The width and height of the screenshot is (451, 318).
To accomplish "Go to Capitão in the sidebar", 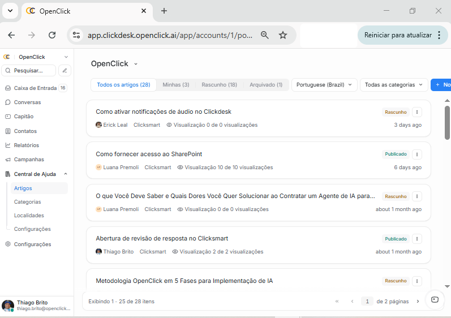I will (x=24, y=117).
